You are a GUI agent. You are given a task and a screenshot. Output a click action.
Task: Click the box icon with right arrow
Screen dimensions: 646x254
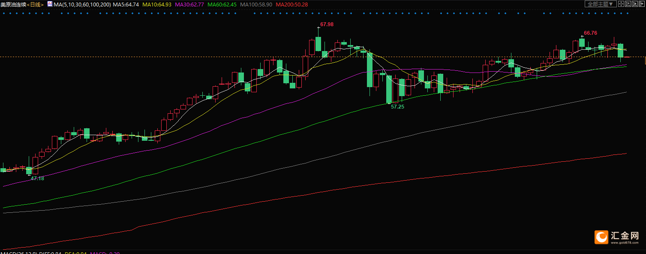point(642,4)
